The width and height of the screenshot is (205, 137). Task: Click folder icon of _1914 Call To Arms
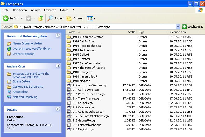click(x=69, y=41)
